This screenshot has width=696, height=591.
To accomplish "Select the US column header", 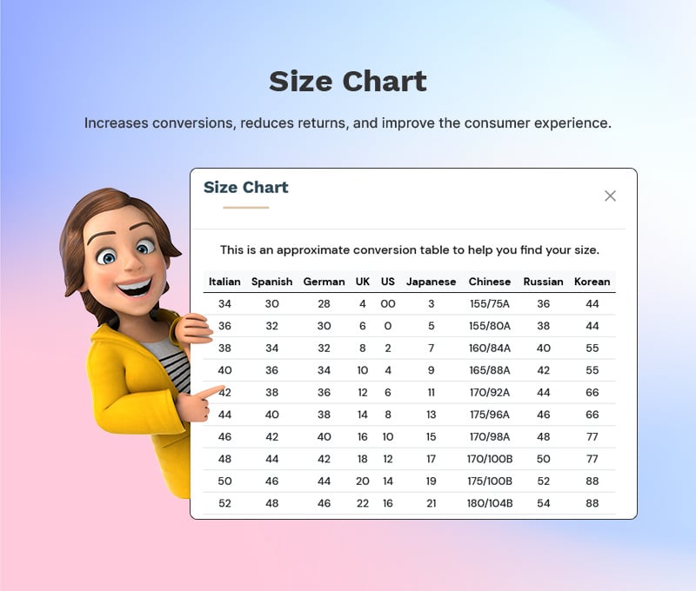I will coord(388,282).
